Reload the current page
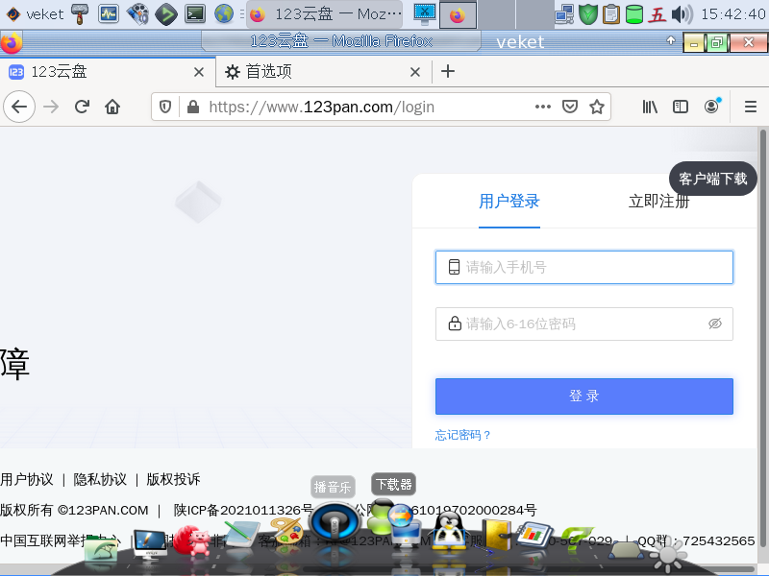Viewport: 769px width, 576px height. 82,107
